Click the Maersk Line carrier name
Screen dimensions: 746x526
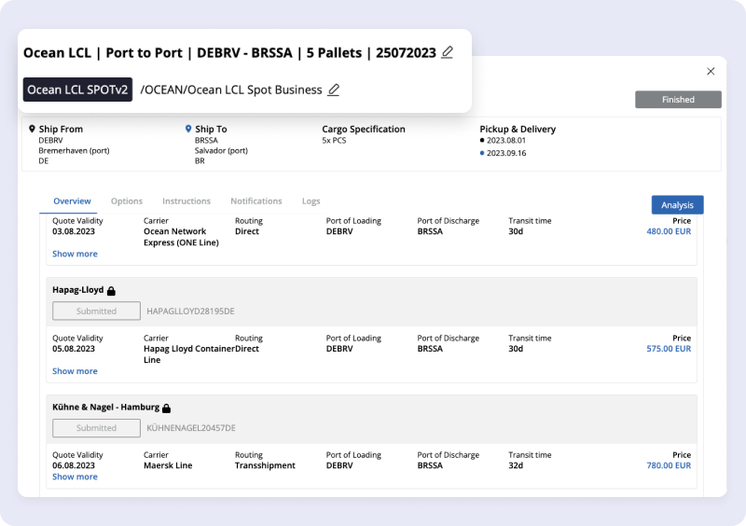168,465
